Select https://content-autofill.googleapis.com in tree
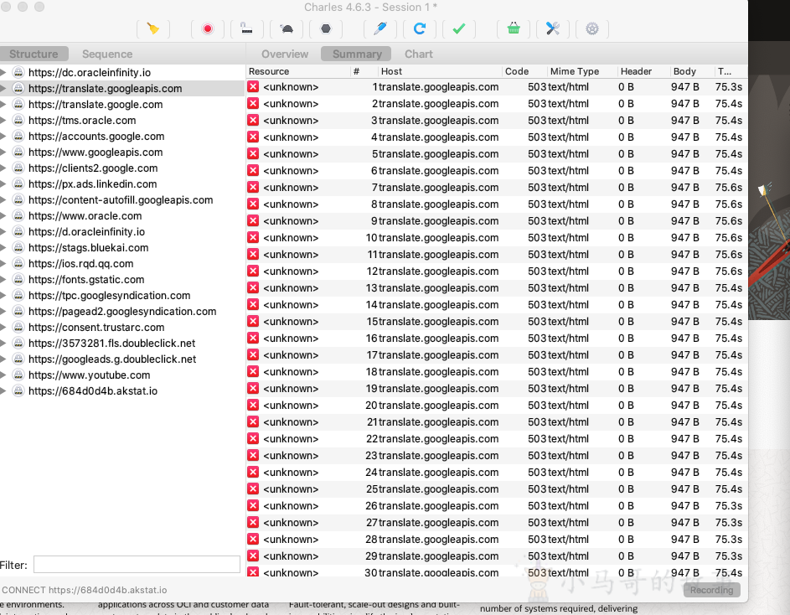 click(x=121, y=200)
